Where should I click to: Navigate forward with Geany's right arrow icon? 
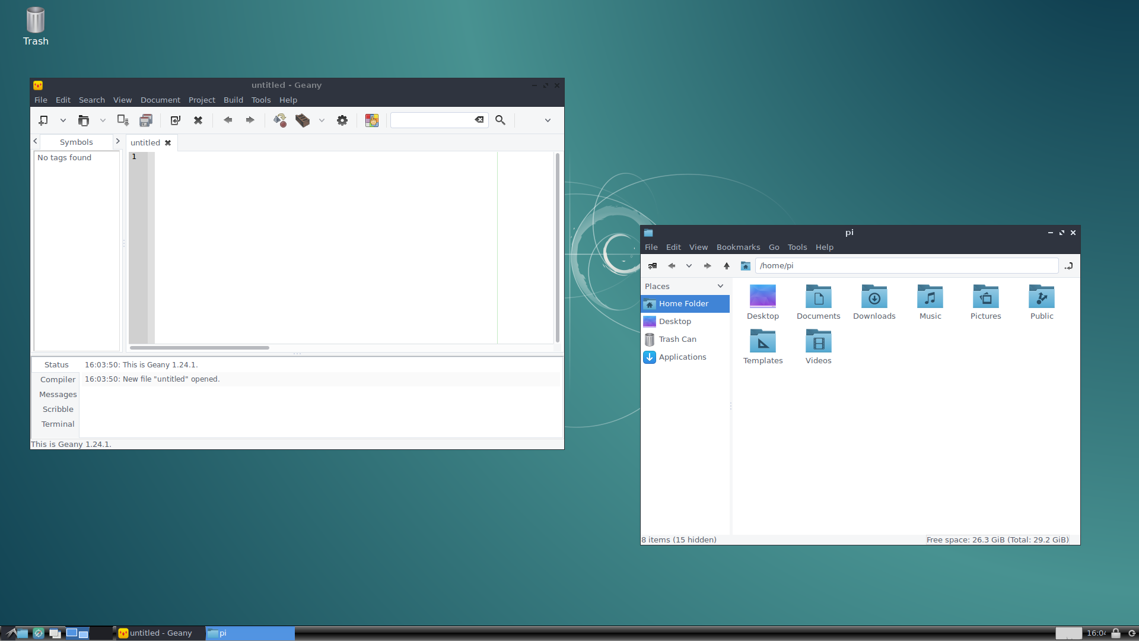tap(250, 120)
